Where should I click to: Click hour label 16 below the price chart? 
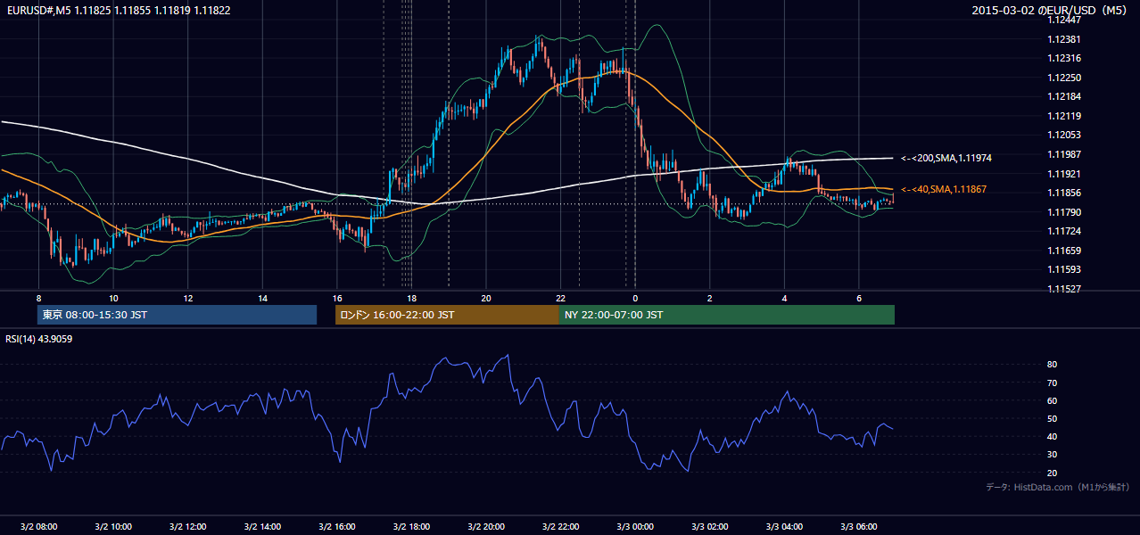(x=337, y=298)
